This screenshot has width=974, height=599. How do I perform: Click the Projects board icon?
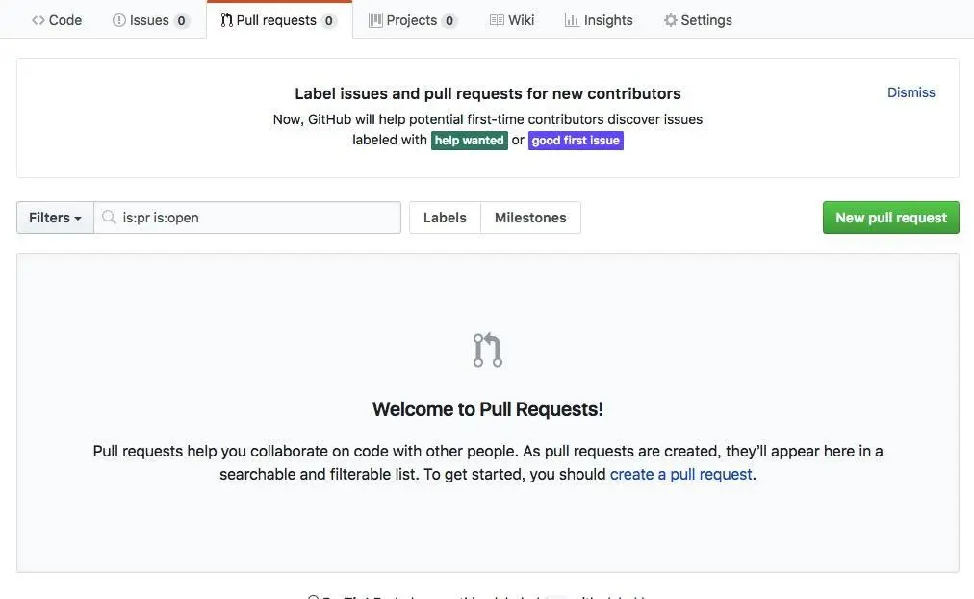click(x=375, y=19)
